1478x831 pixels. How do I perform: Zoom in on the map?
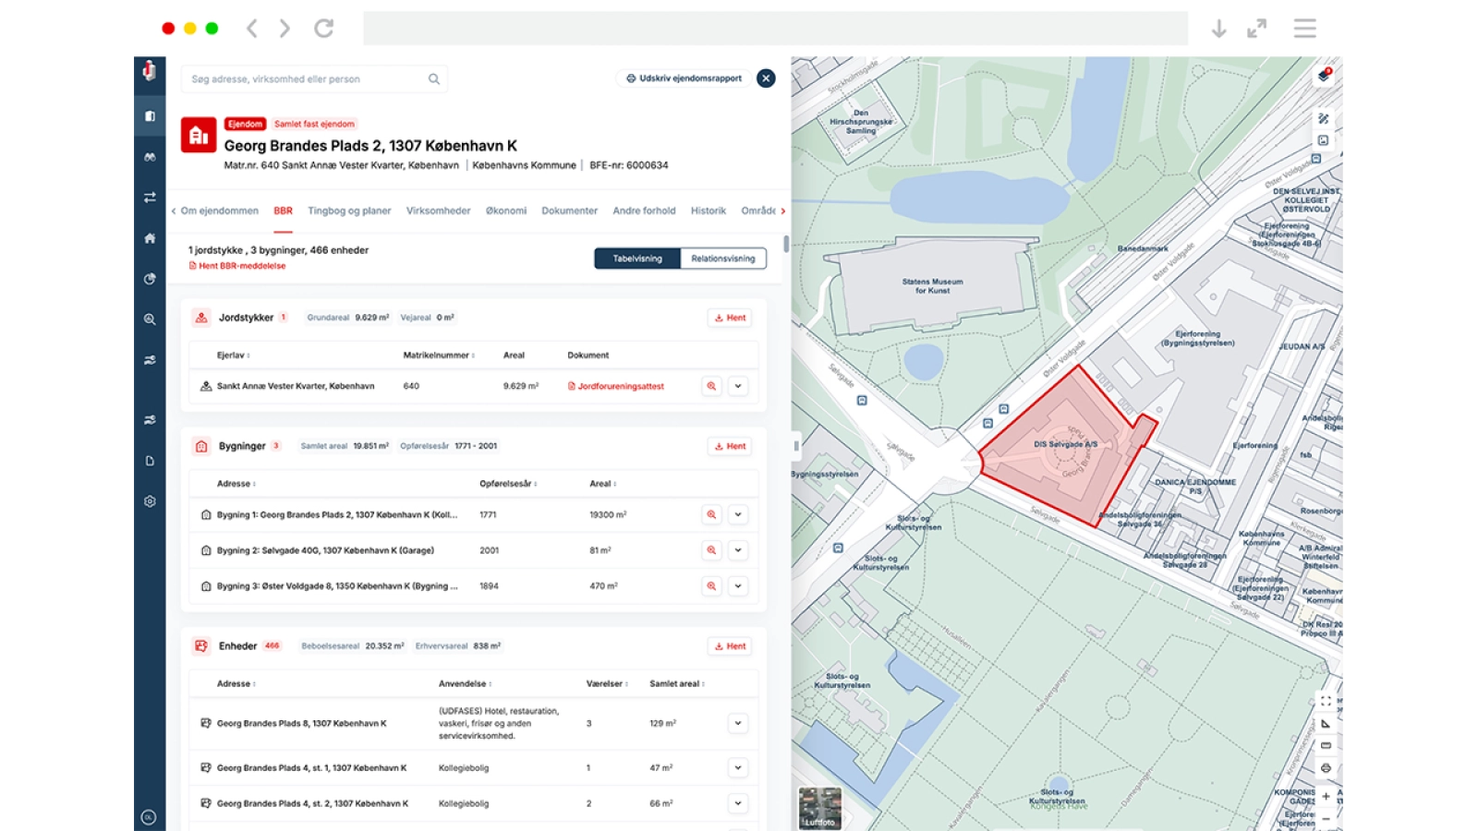(1326, 796)
